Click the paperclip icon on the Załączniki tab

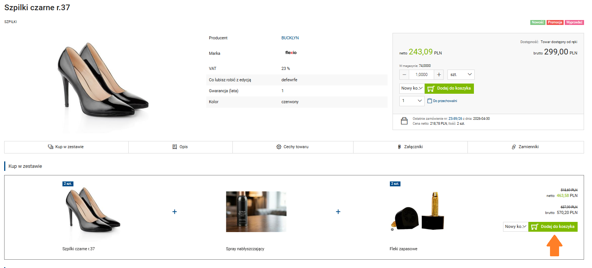[x=399, y=147]
